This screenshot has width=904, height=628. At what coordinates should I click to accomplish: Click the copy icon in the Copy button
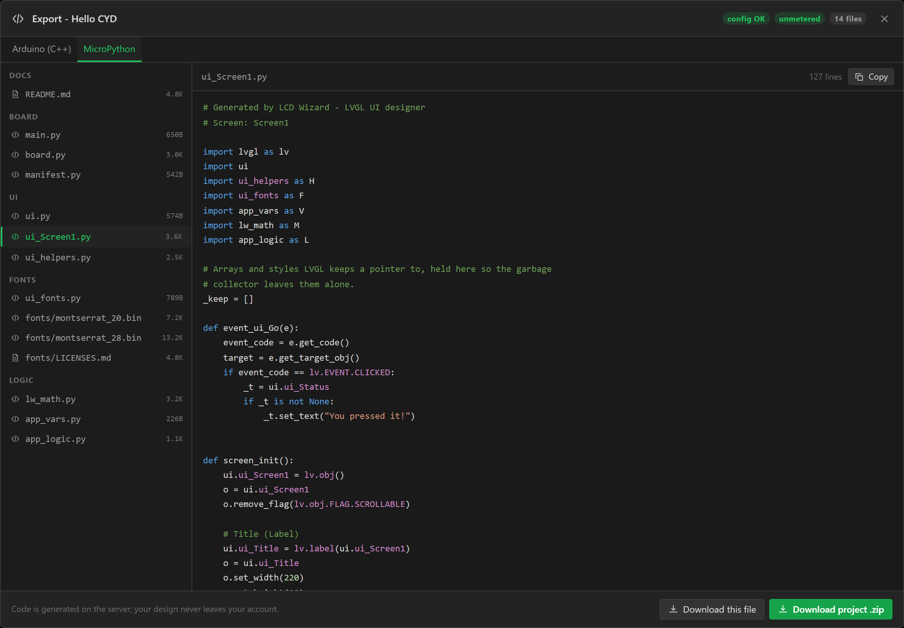(x=859, y=77)
